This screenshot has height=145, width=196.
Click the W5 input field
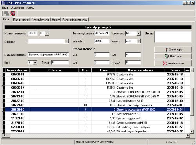click(x=133, y=55)
